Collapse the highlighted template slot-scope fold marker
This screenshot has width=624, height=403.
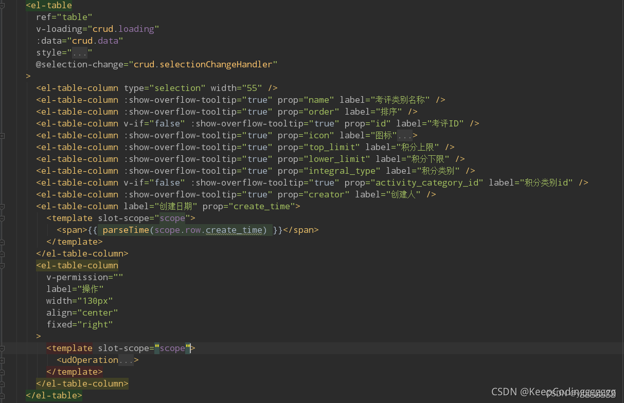click(x=3, y=349)
